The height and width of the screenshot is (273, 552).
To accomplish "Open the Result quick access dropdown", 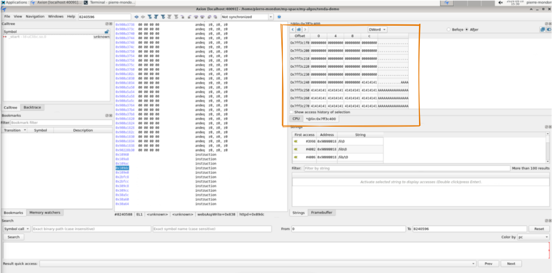I will pyautogui.click(x=258, y=264).
